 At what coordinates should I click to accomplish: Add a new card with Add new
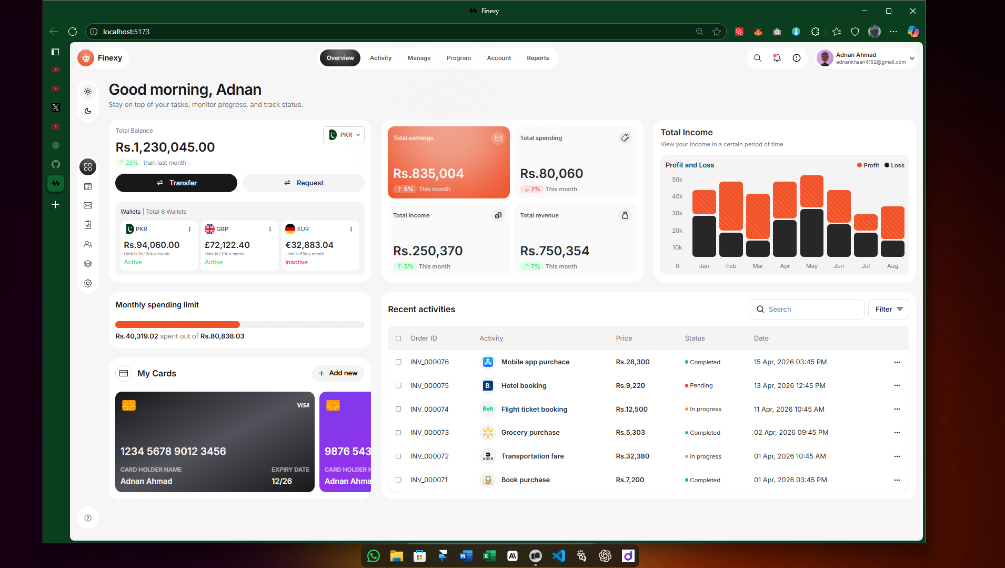[338, 373]
